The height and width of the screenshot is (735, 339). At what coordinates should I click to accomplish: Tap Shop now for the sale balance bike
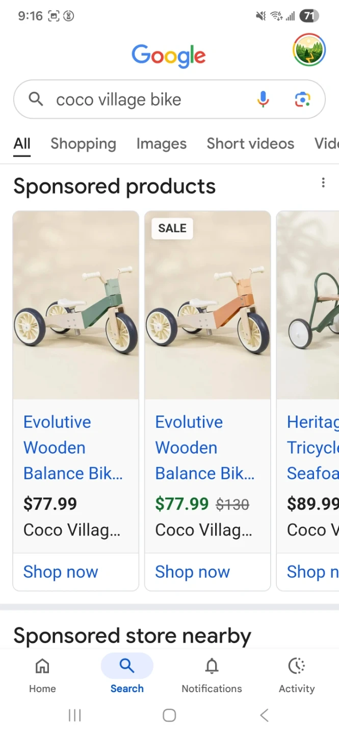(192, 572)
